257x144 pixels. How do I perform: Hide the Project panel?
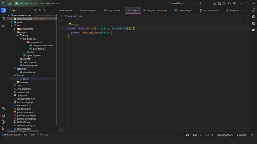click(x=53, y=10)
